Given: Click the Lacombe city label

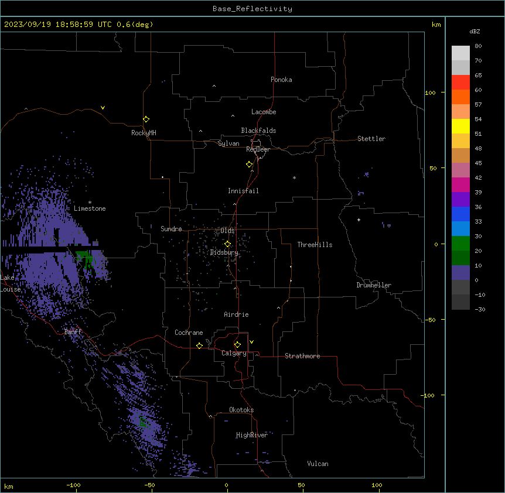Looking at the screenshot, I should click(264, 112).
